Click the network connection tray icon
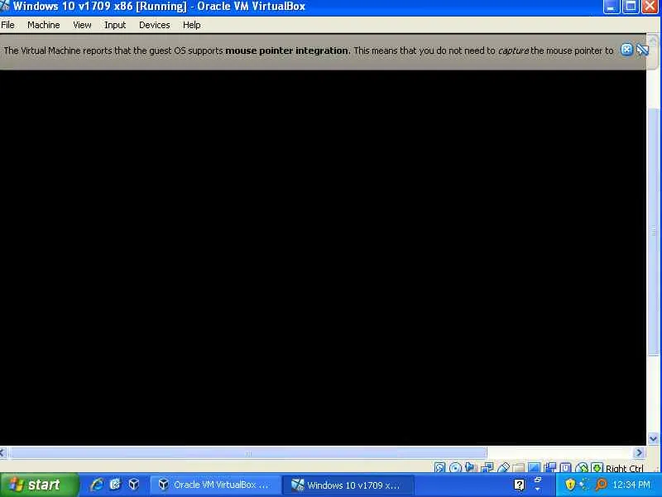The image size is (662, 497). (585, 485)
